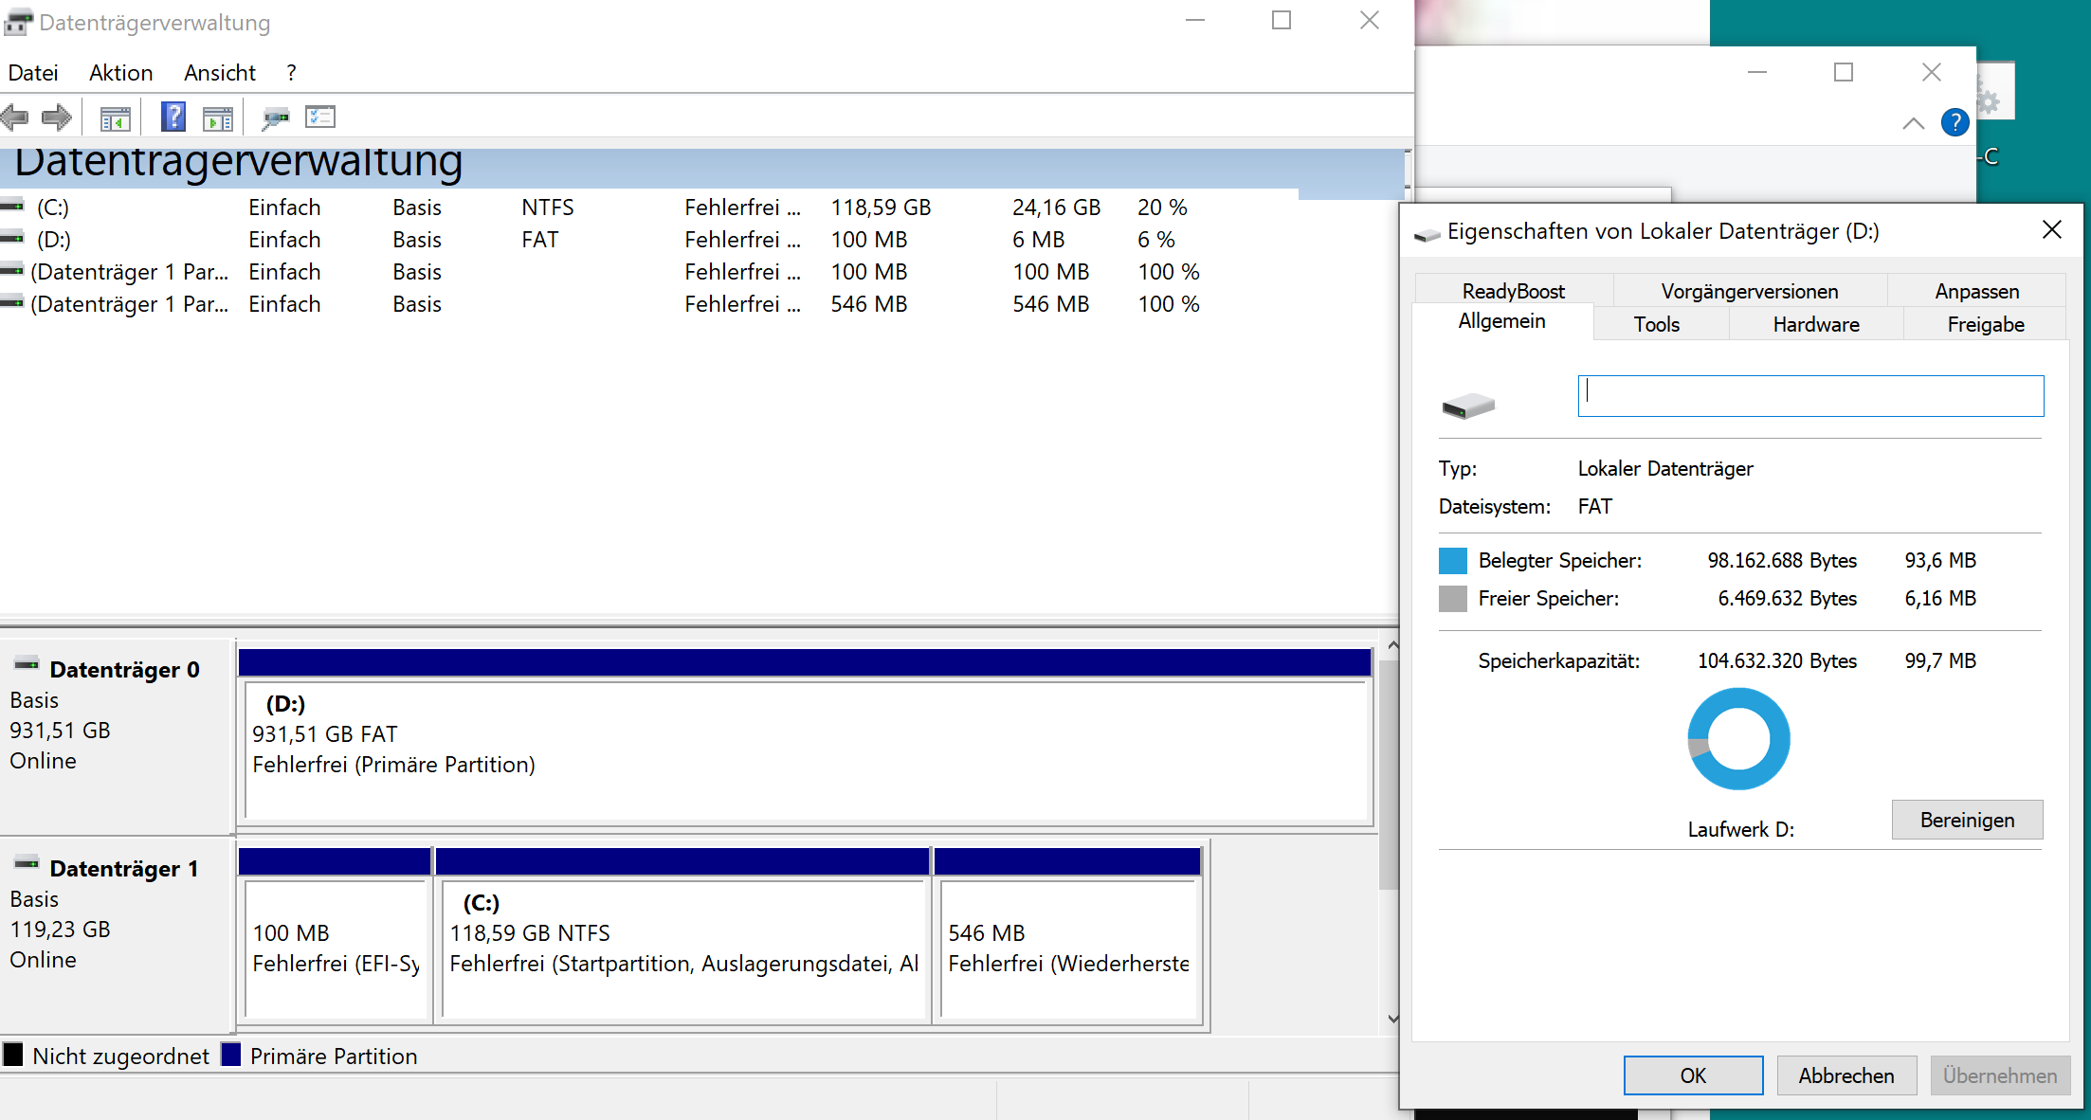Open the view settings checklist icon

[320, 117]
